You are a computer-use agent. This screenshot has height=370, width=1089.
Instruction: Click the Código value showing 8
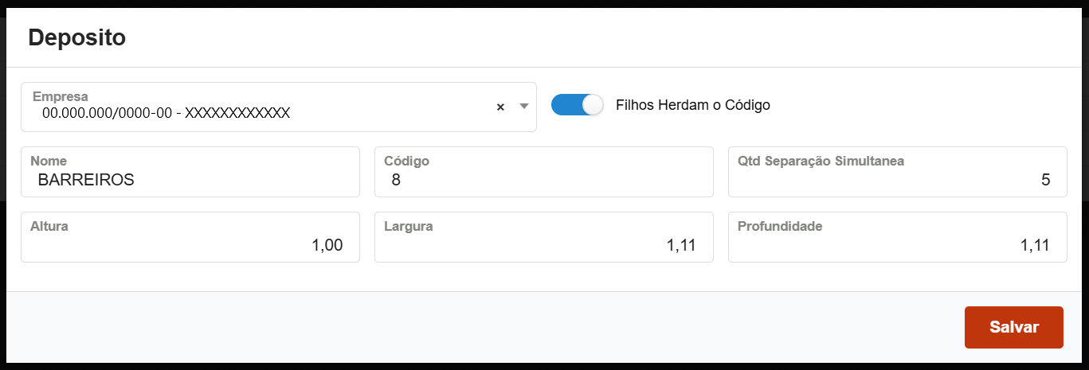click(x=396, y=180)
